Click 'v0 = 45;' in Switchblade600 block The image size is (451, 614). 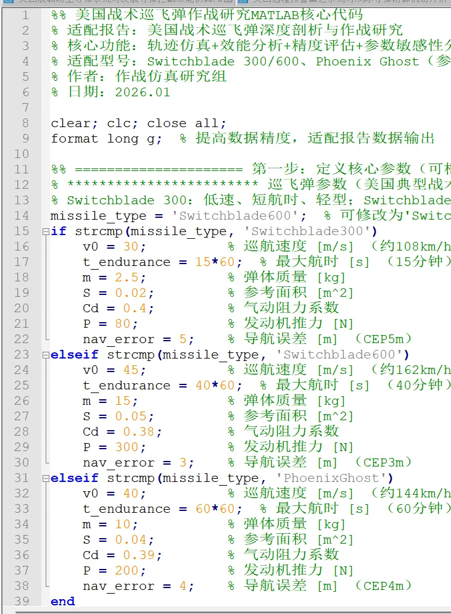114,370
